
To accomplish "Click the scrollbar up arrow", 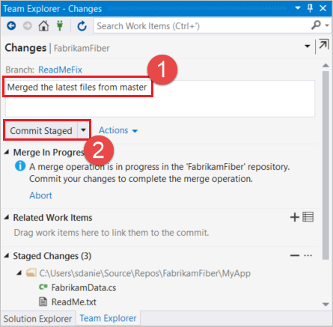I will 326,65.
